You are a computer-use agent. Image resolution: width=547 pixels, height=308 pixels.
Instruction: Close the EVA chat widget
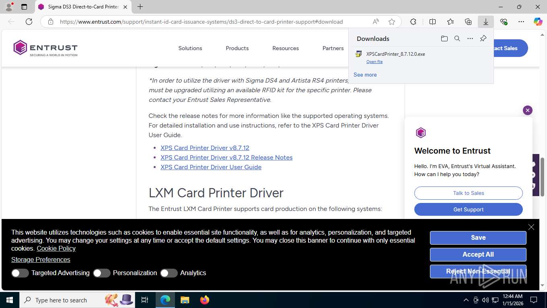(528, 110)
